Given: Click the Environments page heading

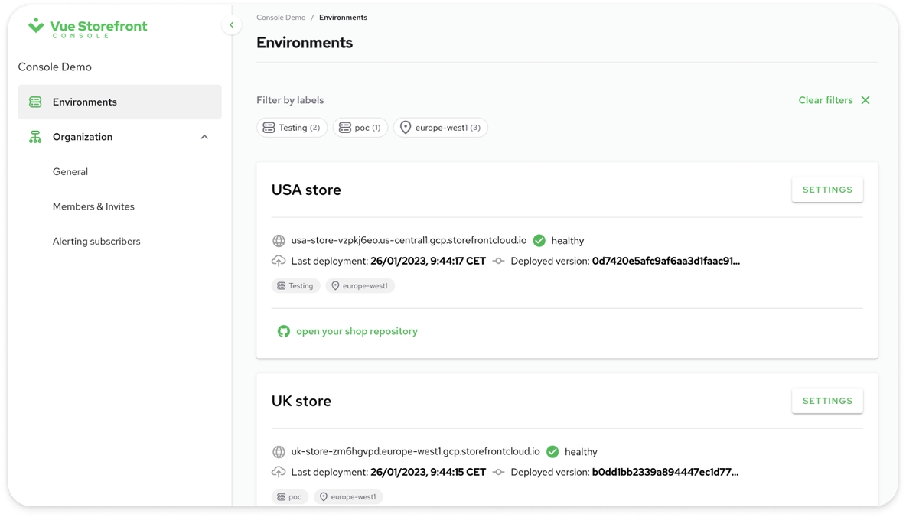Looking at the screenshot, I should (x=305, y=43).
